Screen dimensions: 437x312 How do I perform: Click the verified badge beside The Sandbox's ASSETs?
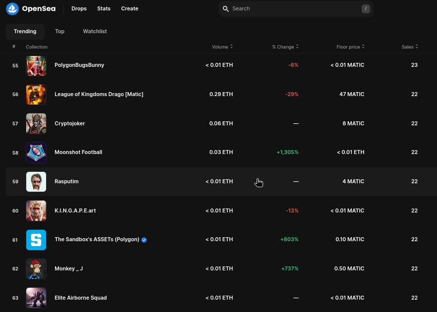[144, 240]
